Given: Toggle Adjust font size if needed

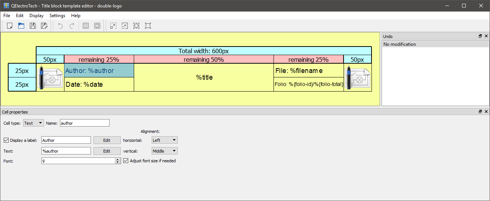Looking at the screenshot, I should (126, 161).
